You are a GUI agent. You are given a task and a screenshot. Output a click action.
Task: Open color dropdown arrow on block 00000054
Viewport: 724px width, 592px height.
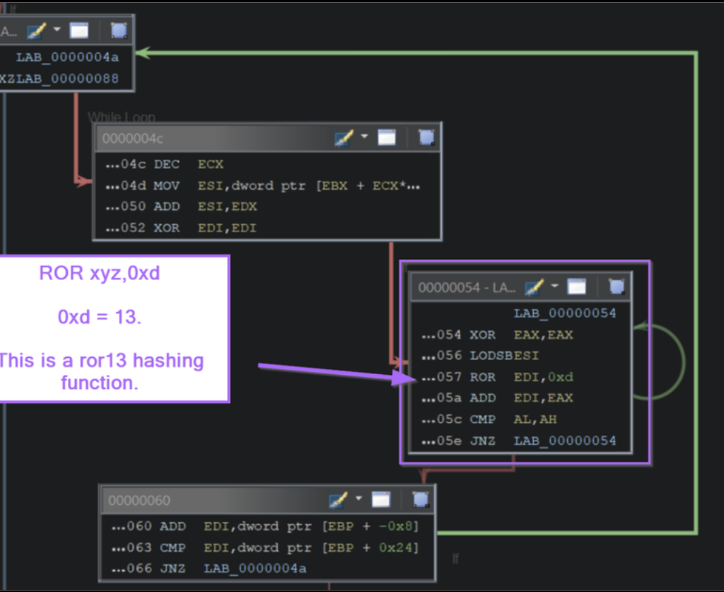(x=554, y=286)
